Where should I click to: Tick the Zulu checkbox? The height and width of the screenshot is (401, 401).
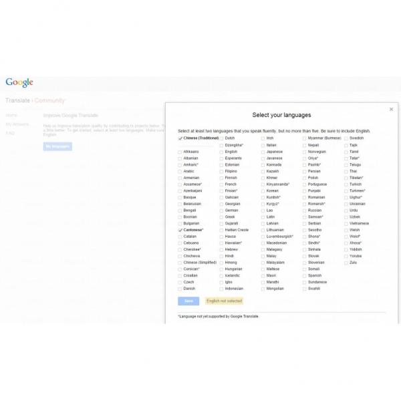point(346,263)
